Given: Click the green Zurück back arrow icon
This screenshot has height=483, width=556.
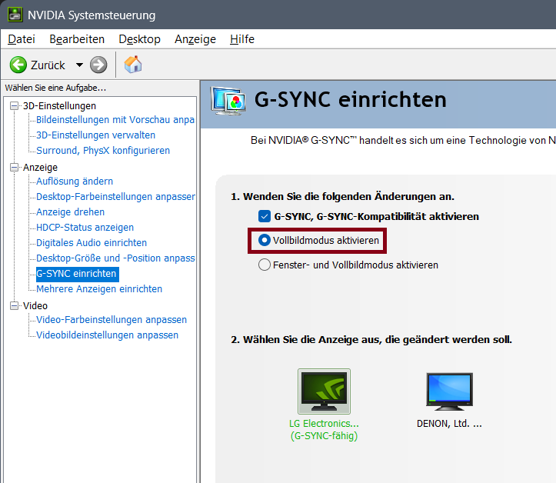Looking at the screenshot, I should 18,65.
